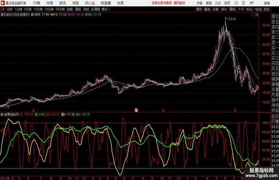279x180 pixels.
Task: Click the 多股 multi-stock button
Action: click(x=216, y=9)
